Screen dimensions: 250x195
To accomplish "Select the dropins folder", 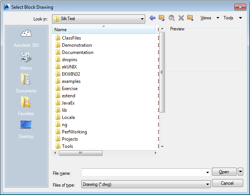I will pyautogui.click(x=66, y=60).
